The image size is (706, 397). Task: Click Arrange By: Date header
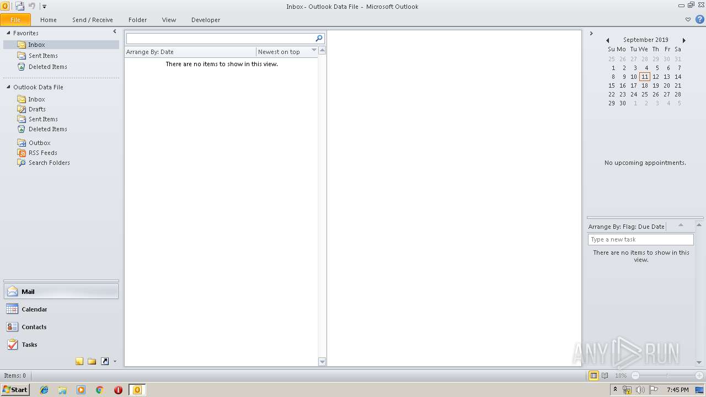tap(190, 52)
